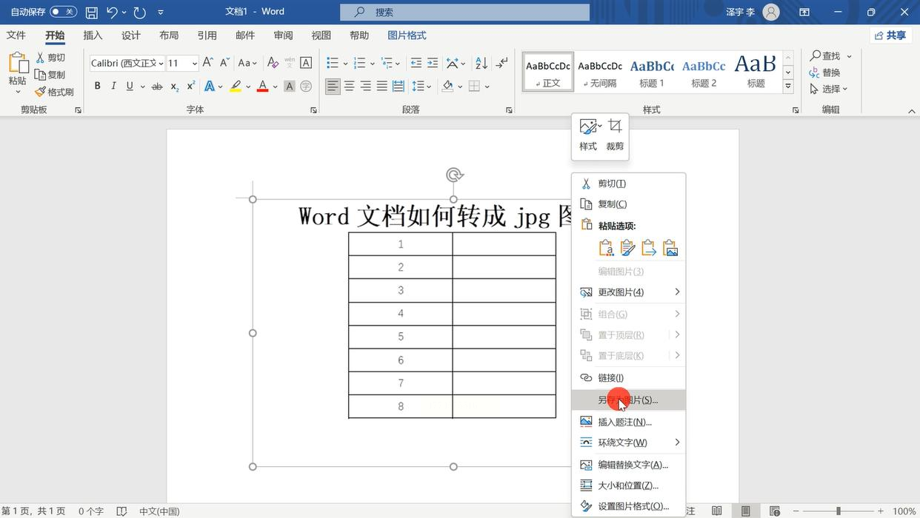
Task: Open the Undo history dropdown arrow
Action: click(124, 13)
